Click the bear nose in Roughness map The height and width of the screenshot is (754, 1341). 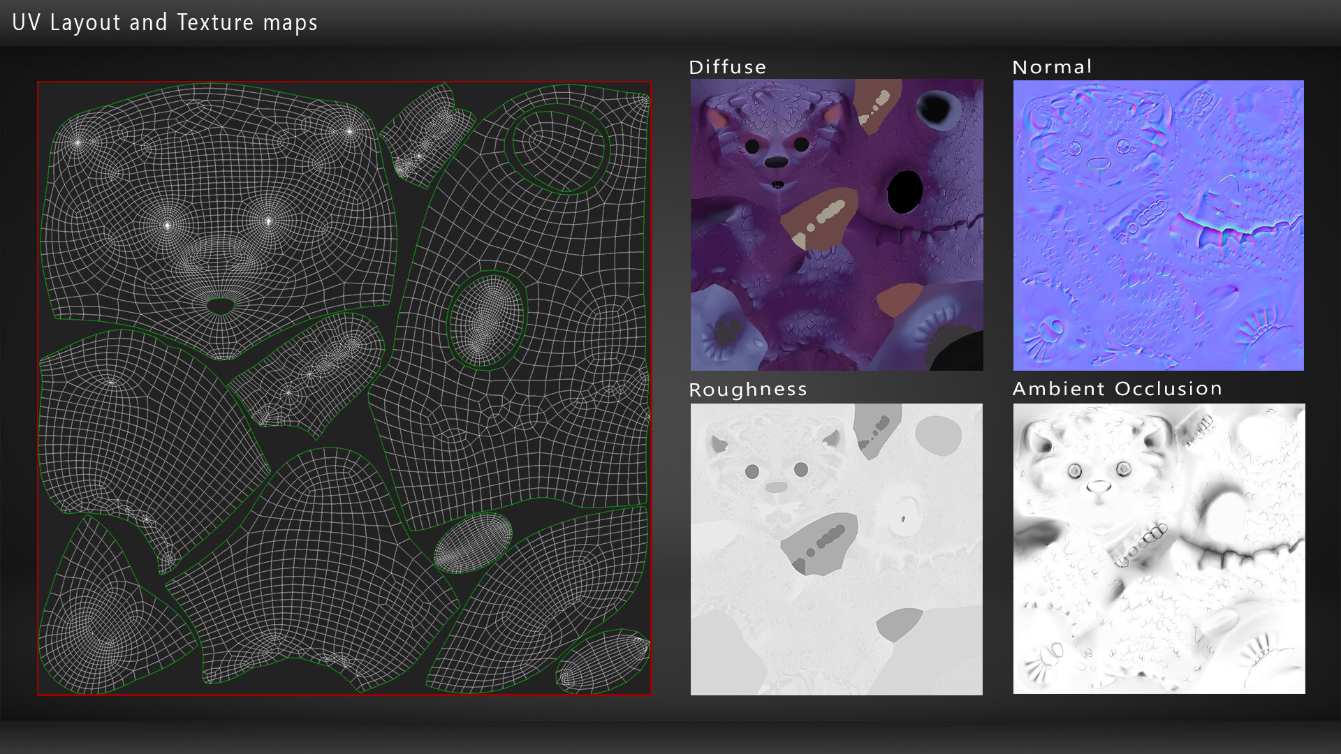tap(776, 487)
